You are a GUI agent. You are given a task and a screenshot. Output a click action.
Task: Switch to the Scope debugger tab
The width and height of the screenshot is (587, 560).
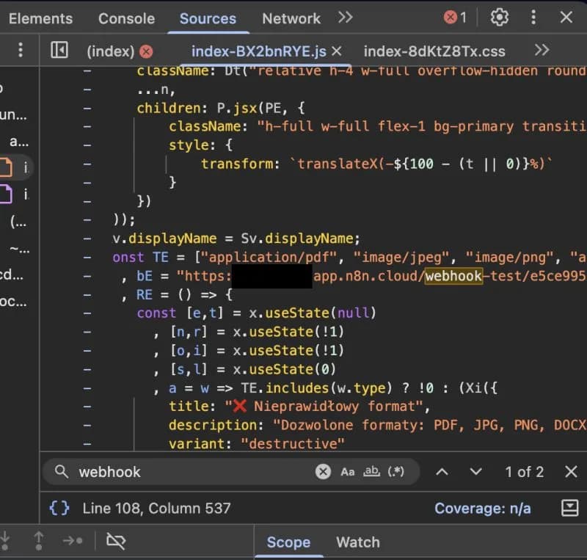coord(288,542)
